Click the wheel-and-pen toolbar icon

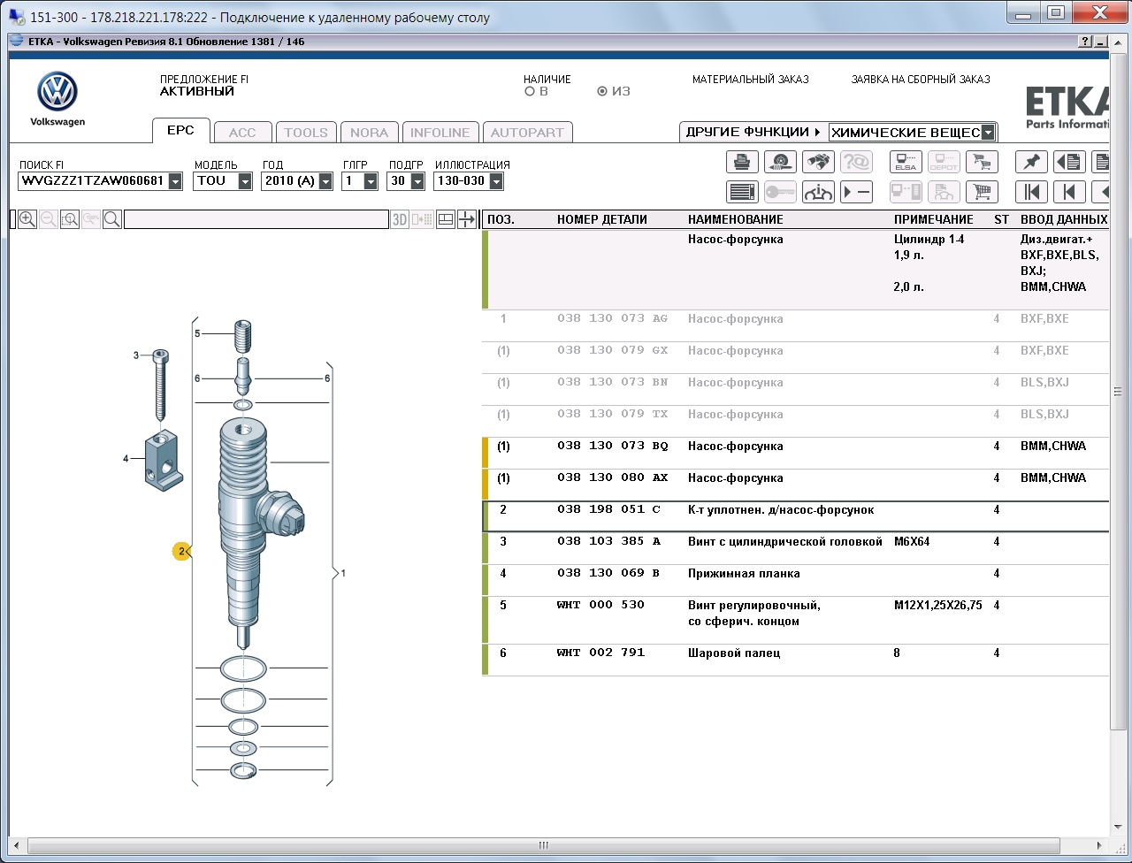pyautogui.click(x=780, y=162)
